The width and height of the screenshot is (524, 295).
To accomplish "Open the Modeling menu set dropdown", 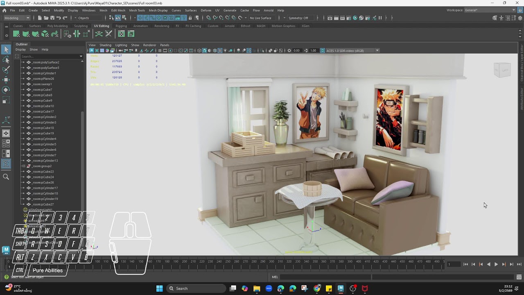I will pyautogui.click(x=17, y=18).
